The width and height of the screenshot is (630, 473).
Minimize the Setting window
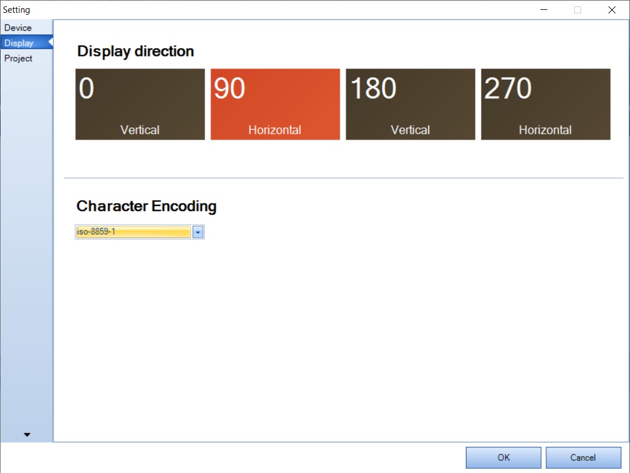[544, 10]
